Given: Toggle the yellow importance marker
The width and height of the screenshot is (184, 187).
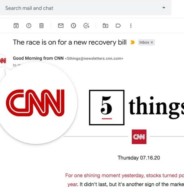Looking at the screenshot, I should tap(132, 42).
